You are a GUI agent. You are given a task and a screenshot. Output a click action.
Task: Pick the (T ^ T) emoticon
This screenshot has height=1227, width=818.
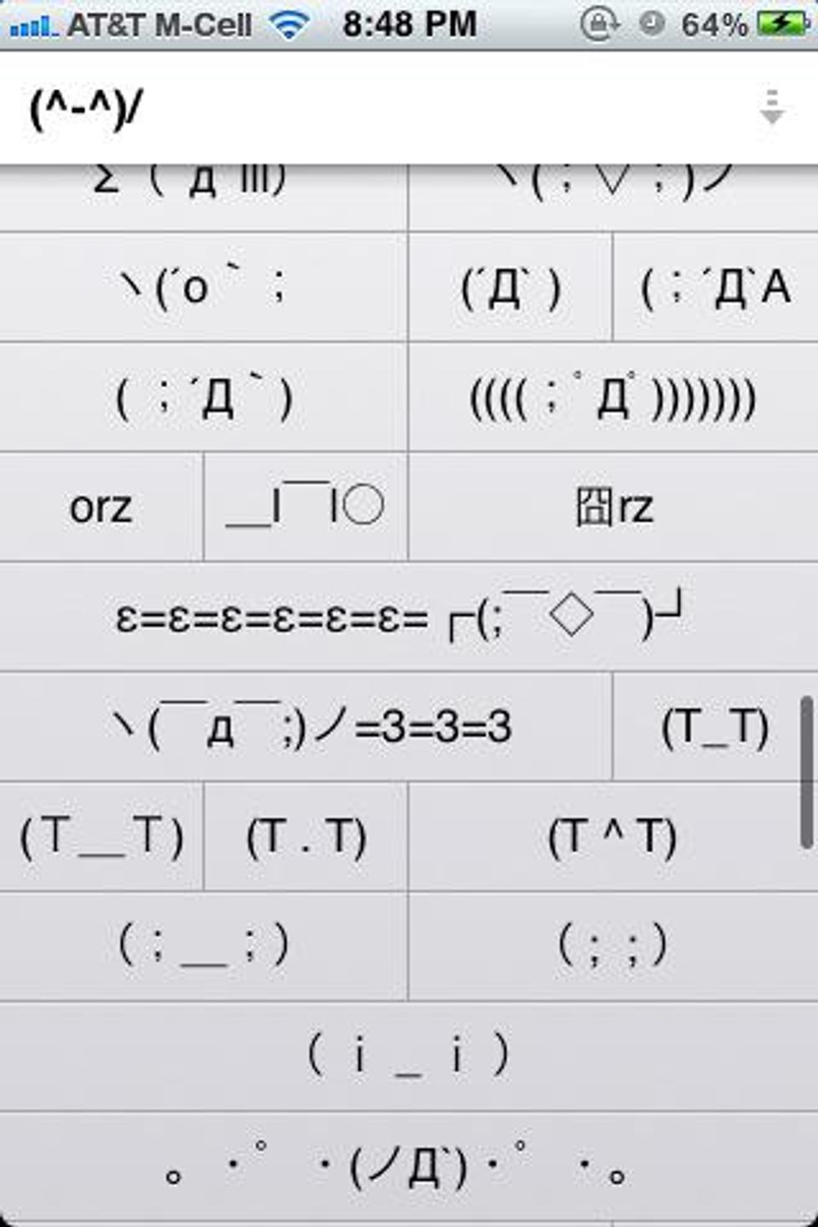tap(613, 836)
